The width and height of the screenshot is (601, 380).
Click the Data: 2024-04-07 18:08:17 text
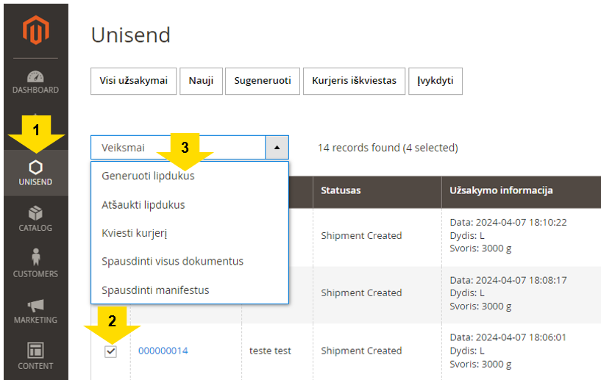(x=508, y=280)
